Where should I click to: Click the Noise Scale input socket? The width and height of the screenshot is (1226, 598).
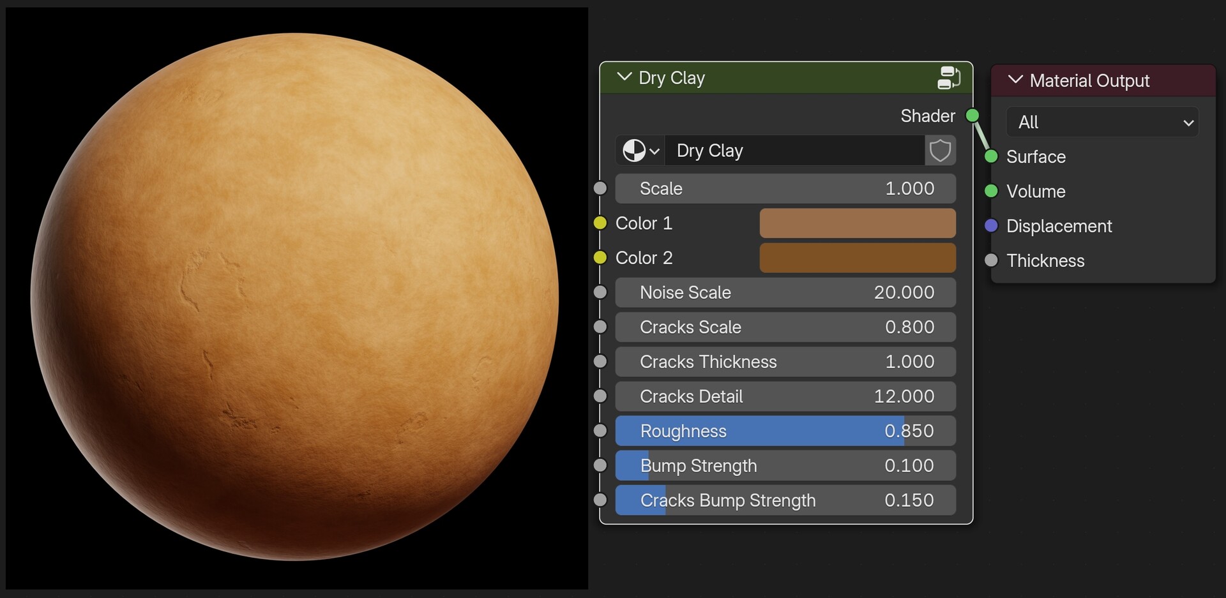[x=601, y=292]
